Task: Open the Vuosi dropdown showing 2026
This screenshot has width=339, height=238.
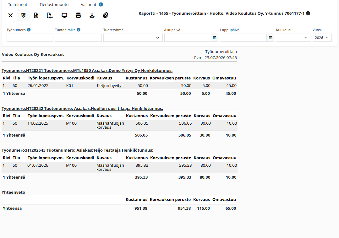Action: pos(322,38)
